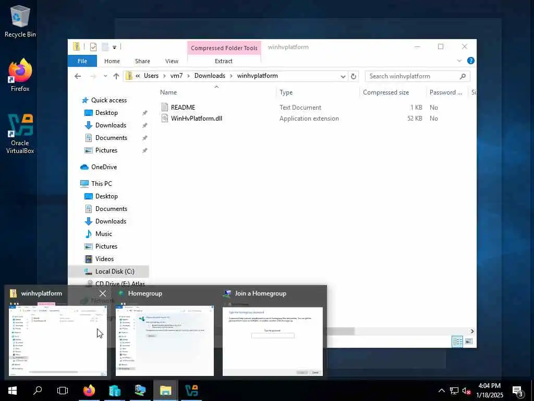Select Local Disk (C:) in the navigation pane
Image resolution: width=534 pixels, height=401 pixels.
(115, 272)
